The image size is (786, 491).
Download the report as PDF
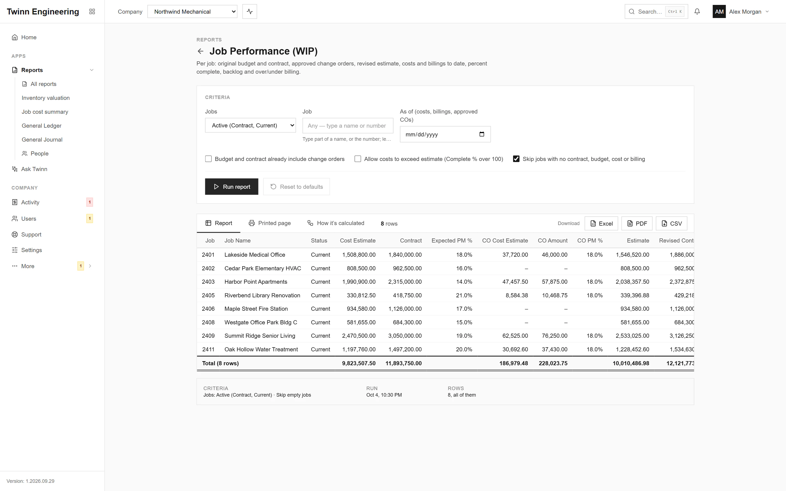637,223
